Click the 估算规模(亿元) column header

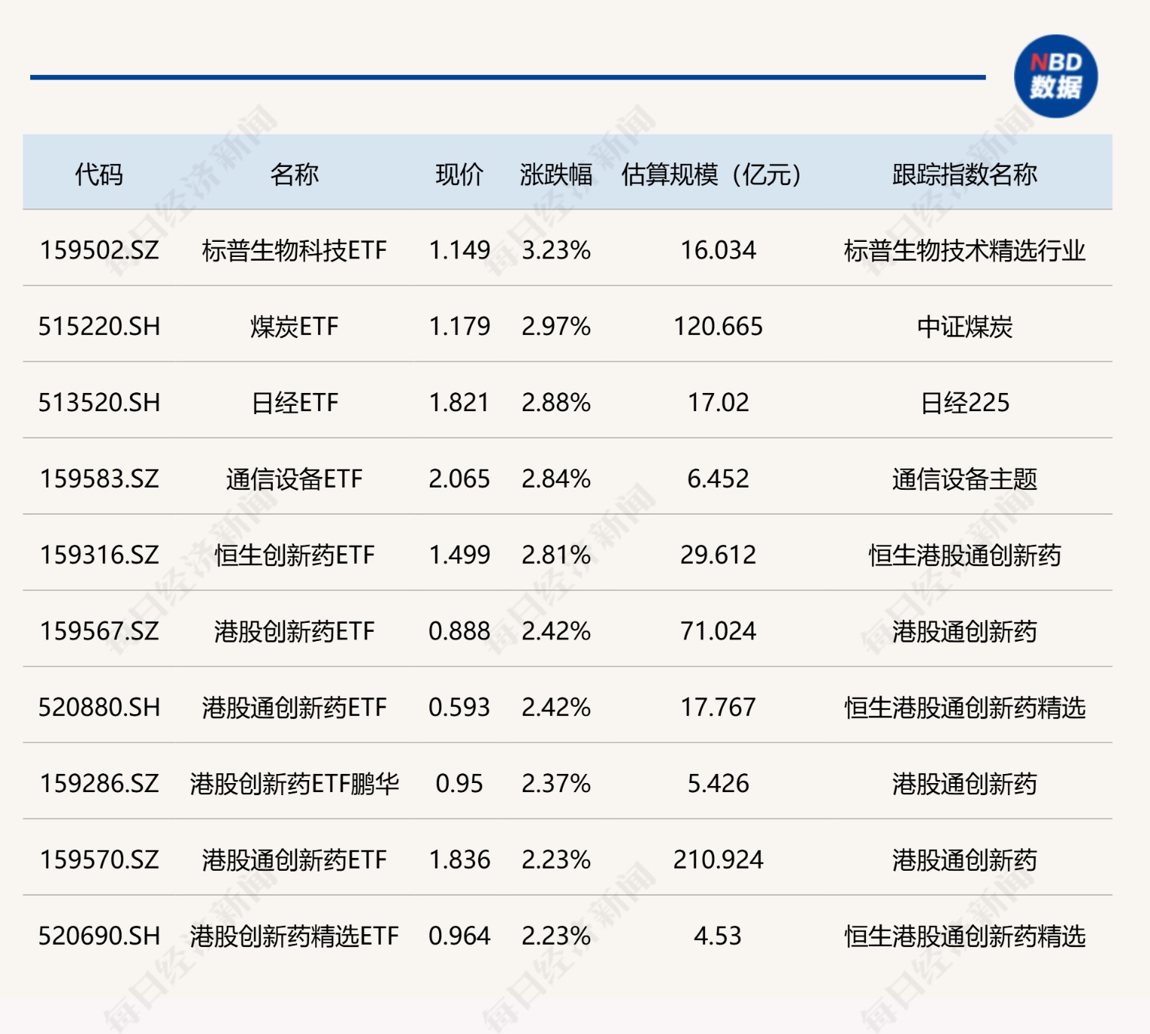coord(711,175)
